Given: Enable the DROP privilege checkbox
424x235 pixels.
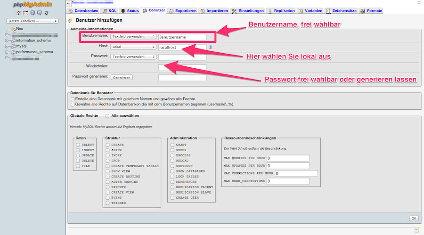Looking at the screenshot, I should click(x=107, y=161).
